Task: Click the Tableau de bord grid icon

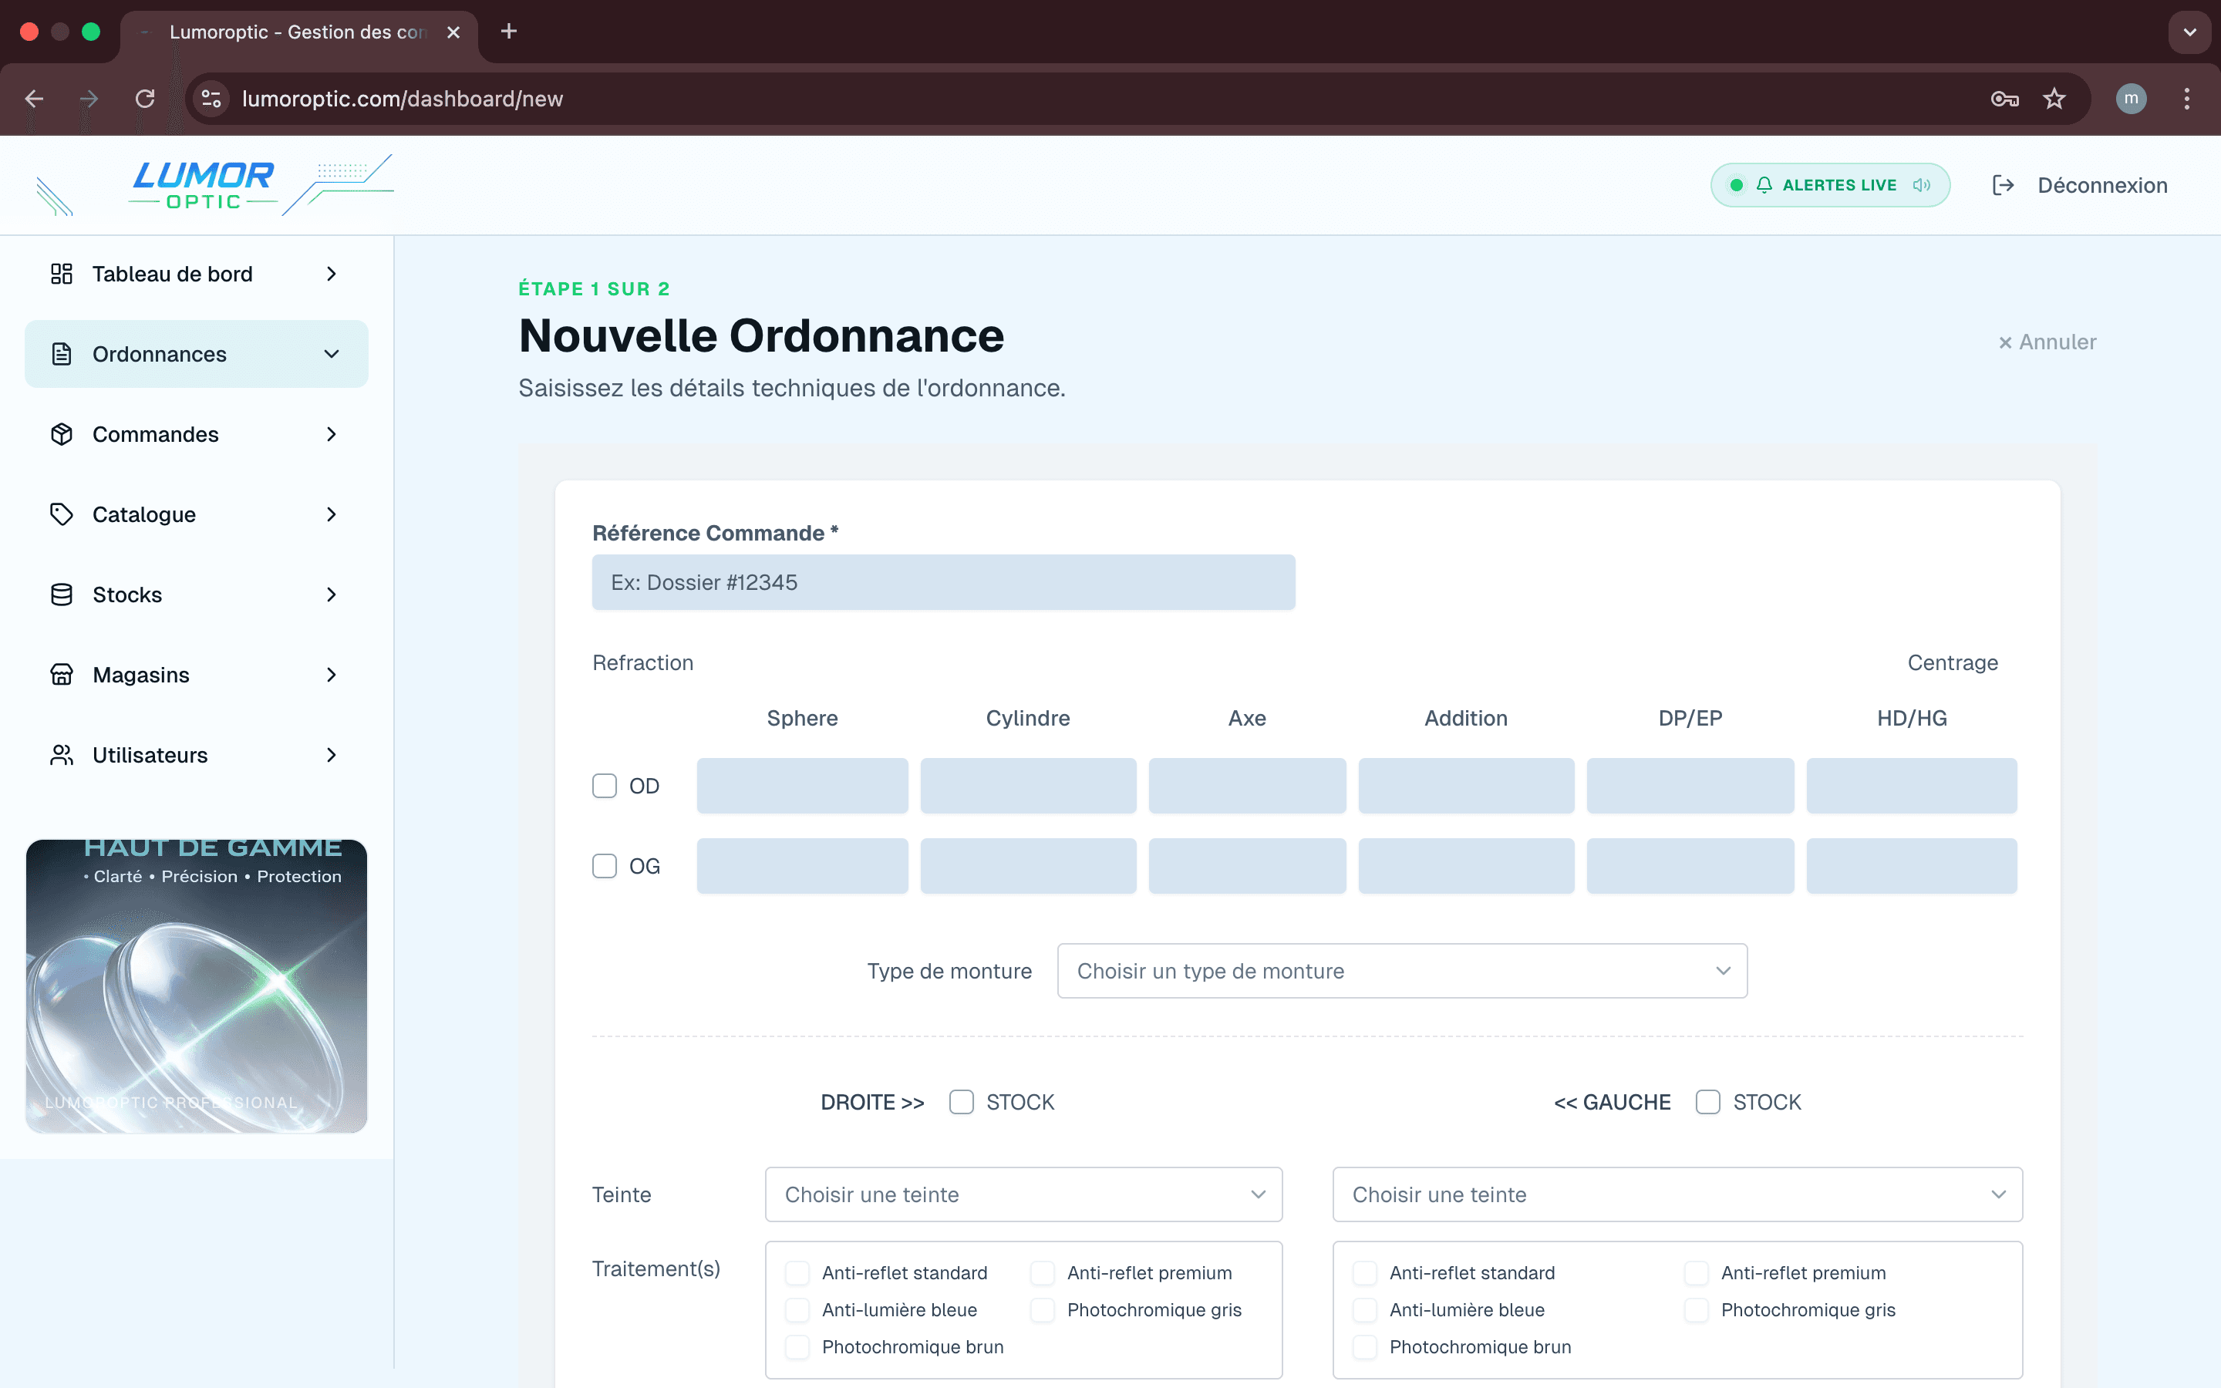Action: (x=62, y=274)
